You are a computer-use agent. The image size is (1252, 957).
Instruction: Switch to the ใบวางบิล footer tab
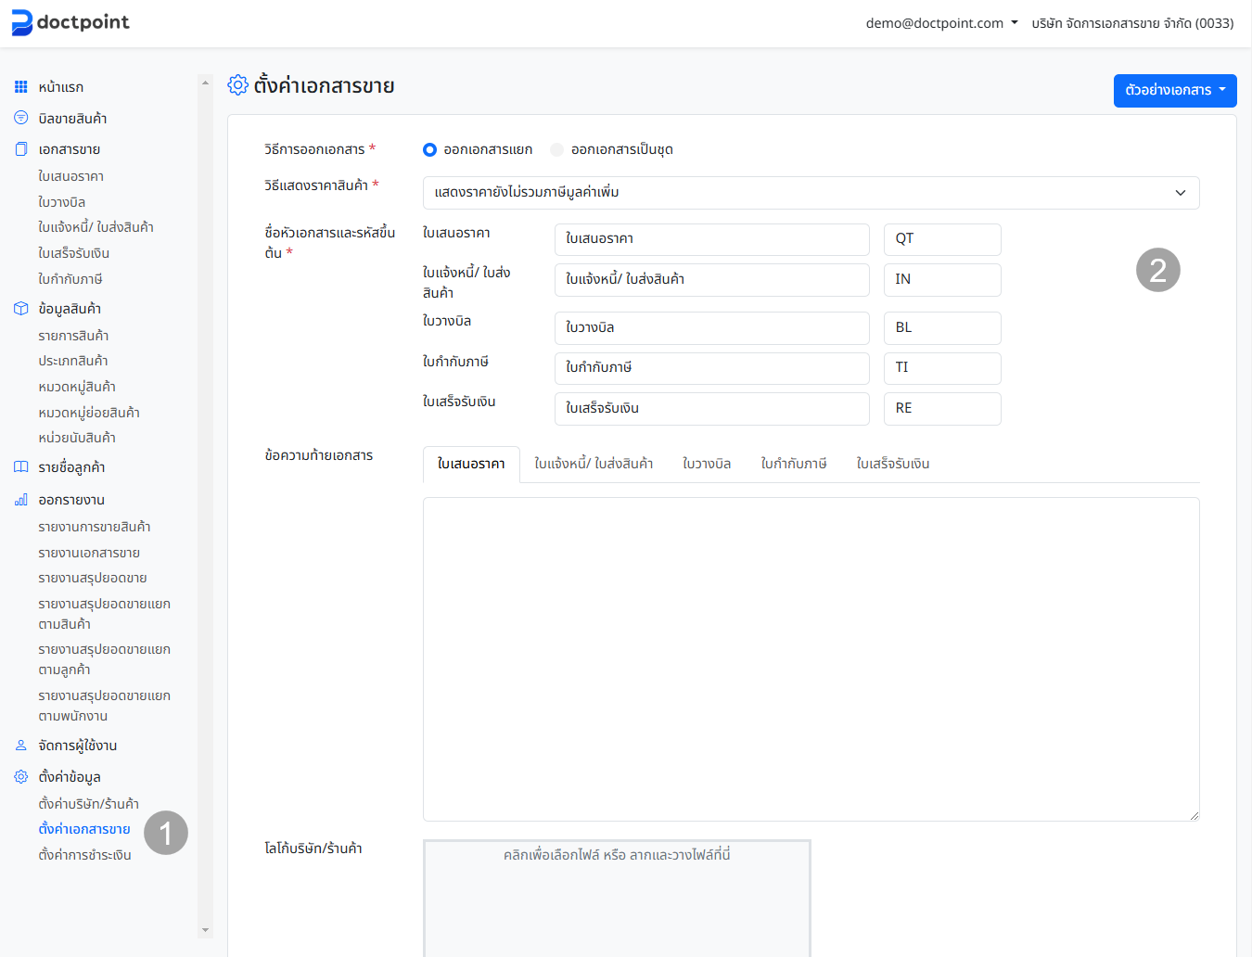(x=707, y=464)
